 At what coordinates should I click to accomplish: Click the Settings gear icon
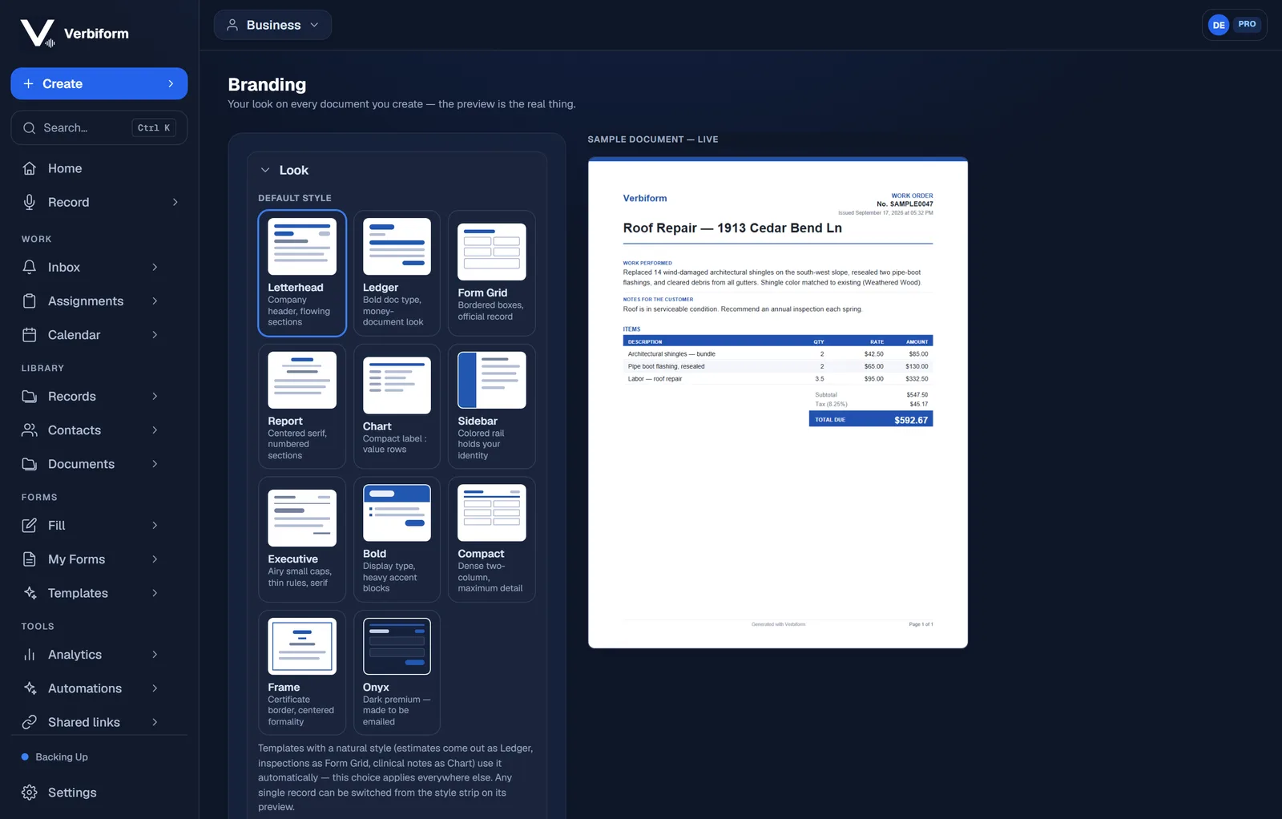[x=30, y=792]
